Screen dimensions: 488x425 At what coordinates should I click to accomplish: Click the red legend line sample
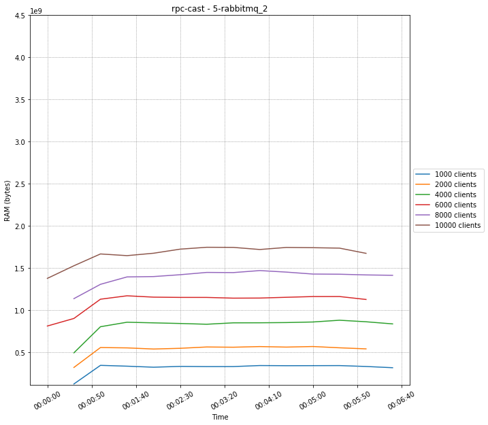pyautogui.click(x=423, y=205)
